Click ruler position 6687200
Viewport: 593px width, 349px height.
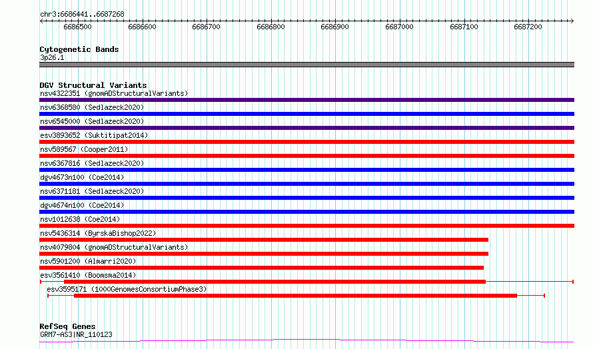click(528, 27)
